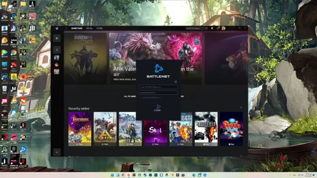The height and width of the screenshot is (178, 317).
Task: Open the PlanetSide 2 desktop shortcut
Action: pyautogui.click(x=23, y=138)
